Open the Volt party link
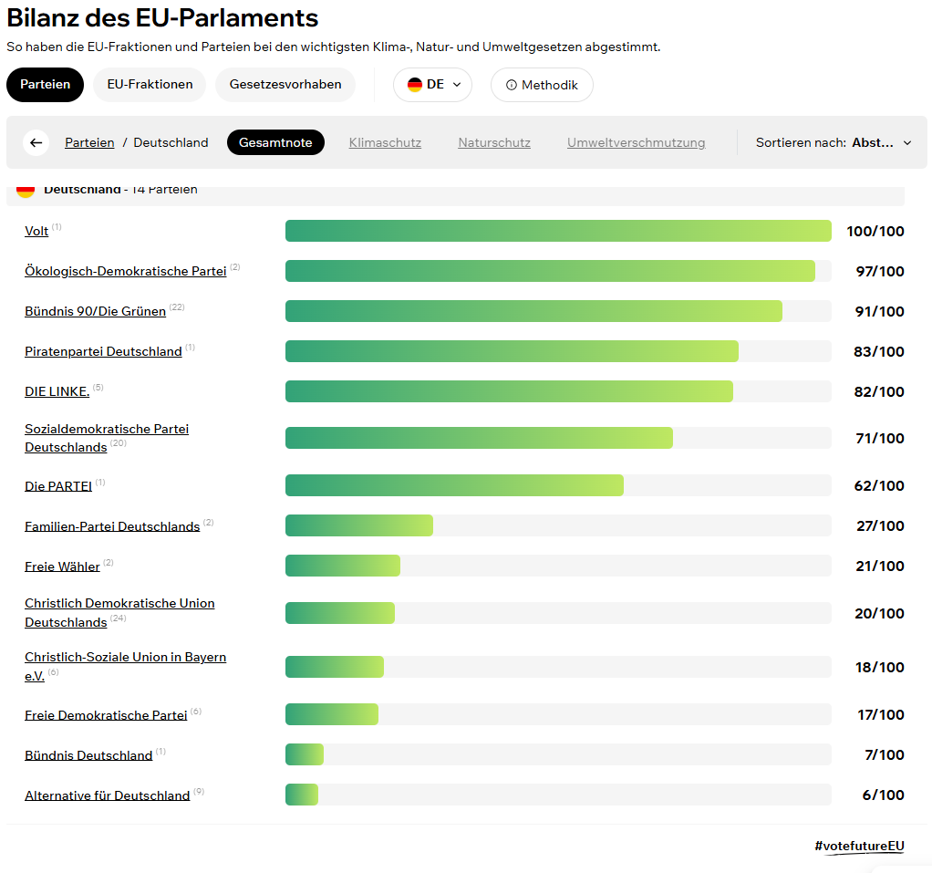This screenshot has height=873, width=932. tap(36, 231)
